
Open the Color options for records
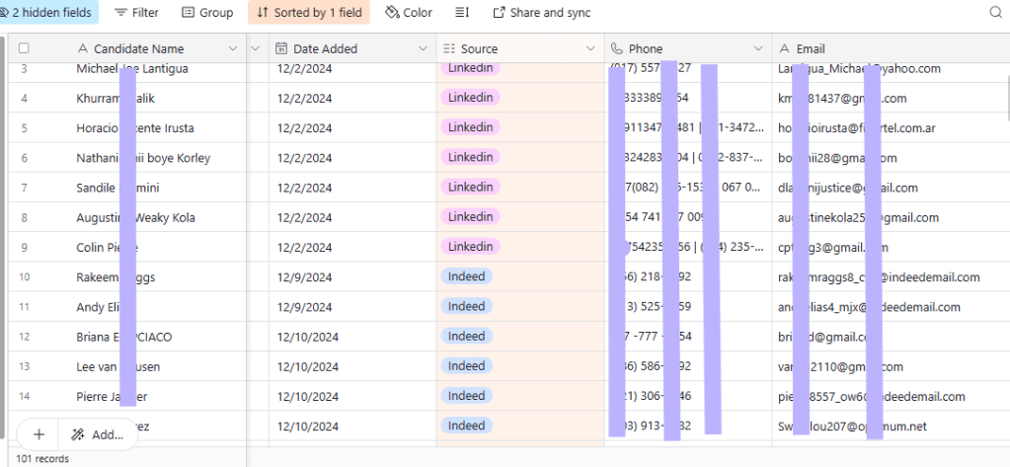click(409, 13)
